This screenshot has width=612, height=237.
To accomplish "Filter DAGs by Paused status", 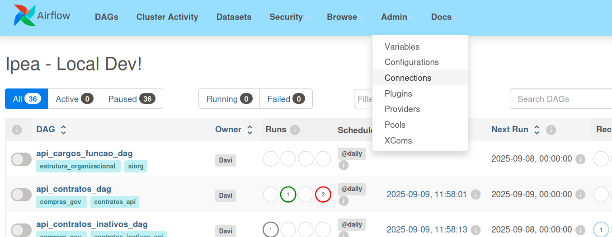I will click(132, 99).
